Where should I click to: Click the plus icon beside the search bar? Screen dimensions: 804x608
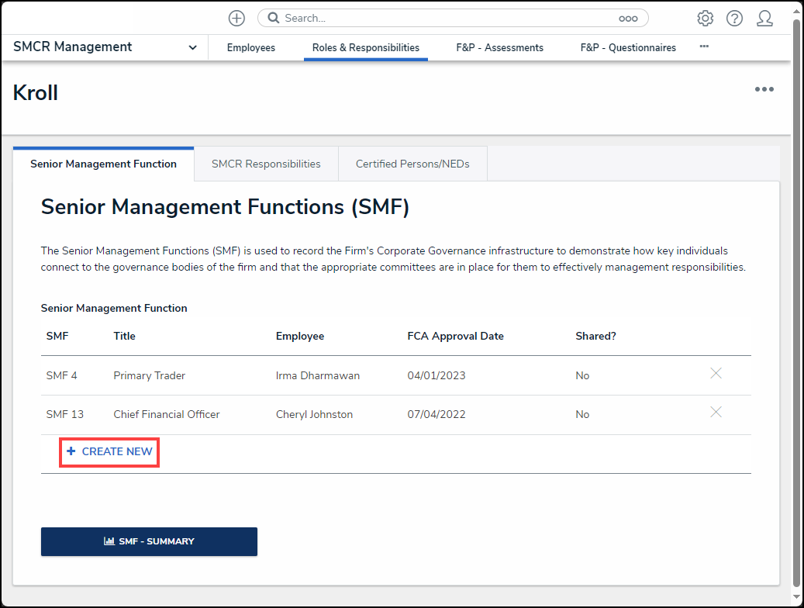236,18
